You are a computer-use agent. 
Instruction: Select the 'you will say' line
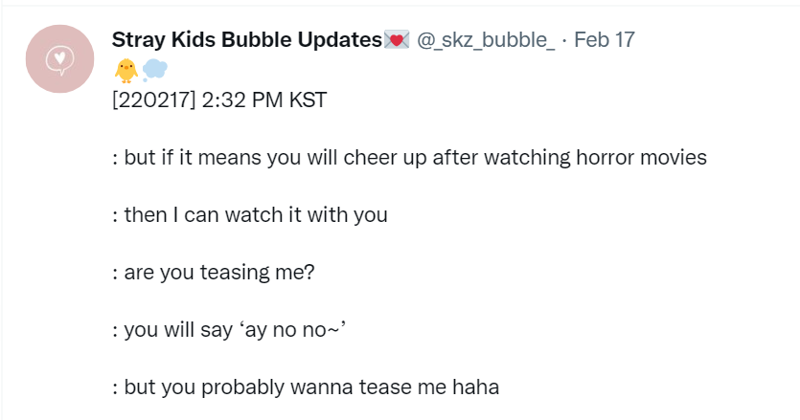pos(229,330)
